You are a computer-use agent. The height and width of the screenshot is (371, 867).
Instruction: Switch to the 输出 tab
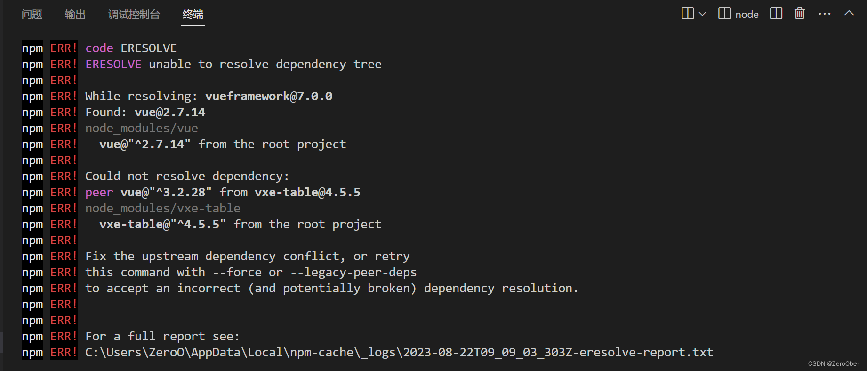click(75, 15)
